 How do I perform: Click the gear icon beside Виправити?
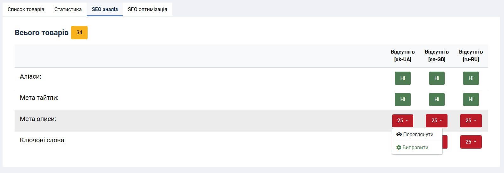(x=399, y=147)
